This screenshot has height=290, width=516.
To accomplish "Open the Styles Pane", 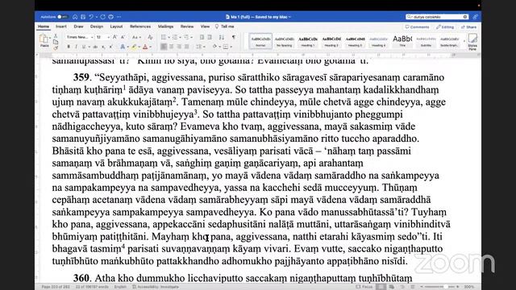I will click(x=472, y=42).
